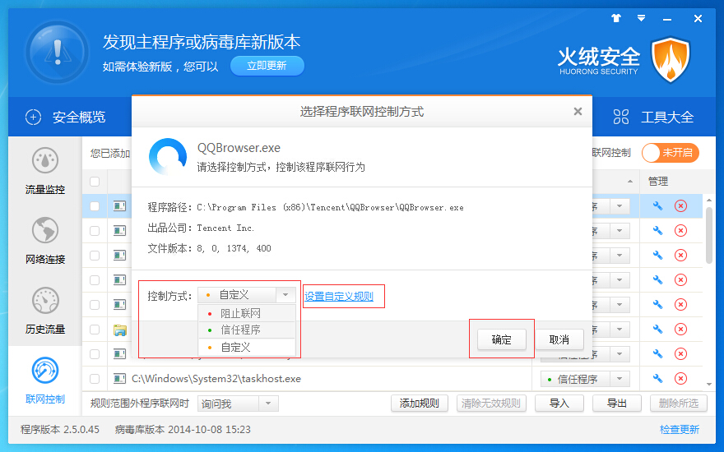Click the skin (T-shirt) icon in title bar
This screenshot has height=452, width=724.
coord(616,18)
